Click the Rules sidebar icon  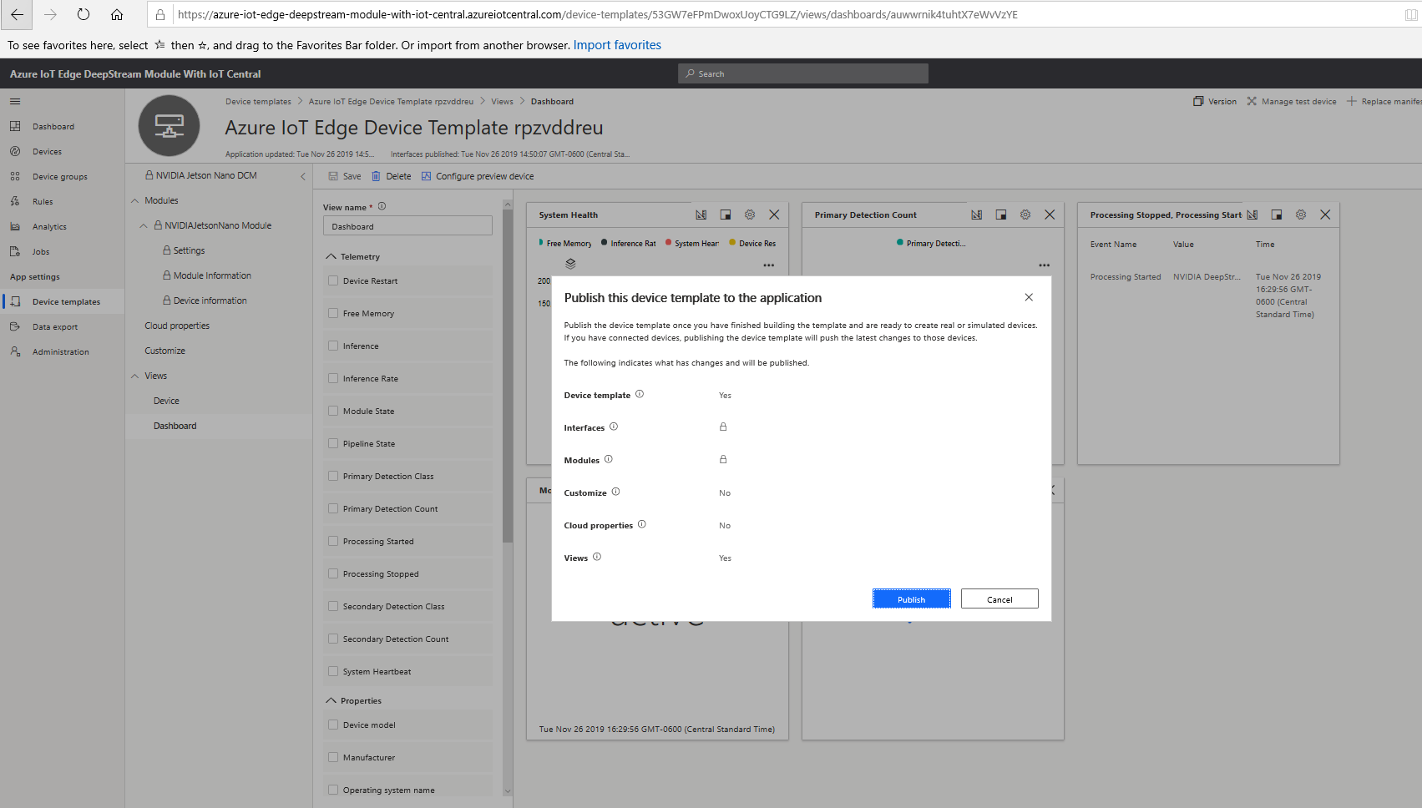15,201
